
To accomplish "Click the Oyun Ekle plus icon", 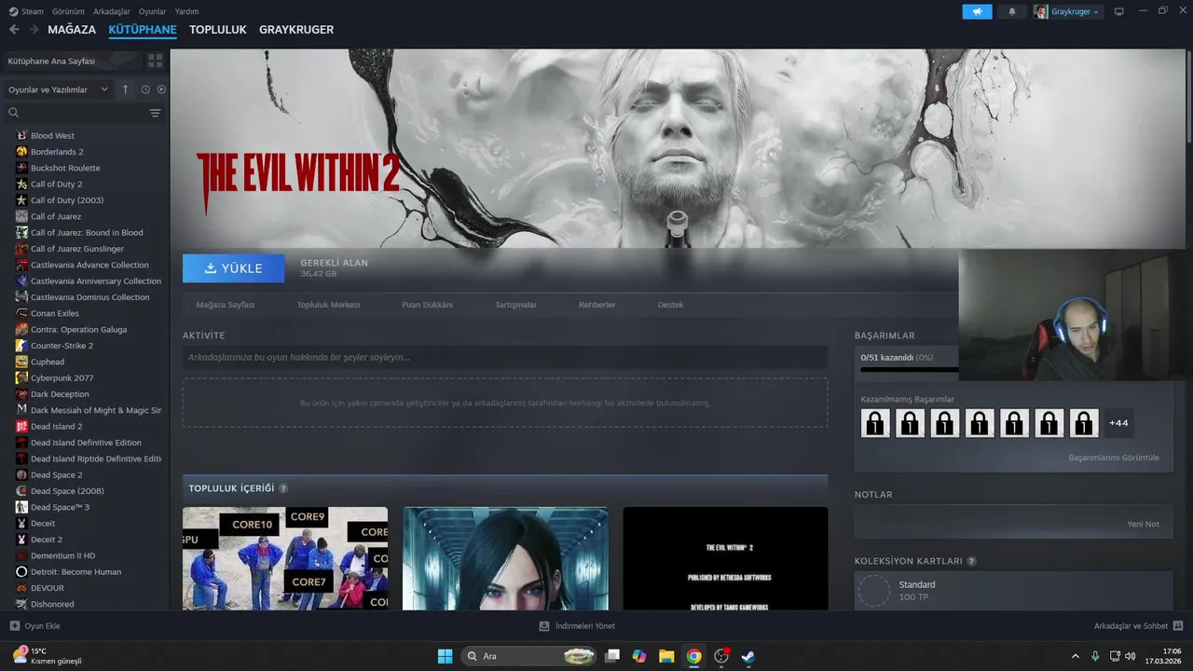I will click(14, 625).
